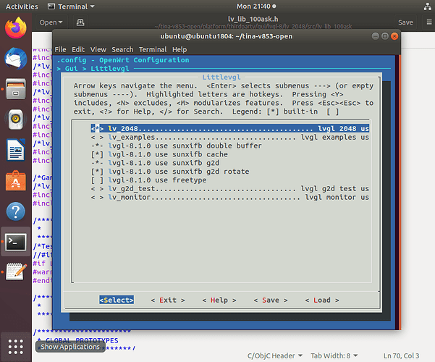This screenshot has height=362, width=435.
Task: Click the gedit new document icon
Action: (80, 22)
